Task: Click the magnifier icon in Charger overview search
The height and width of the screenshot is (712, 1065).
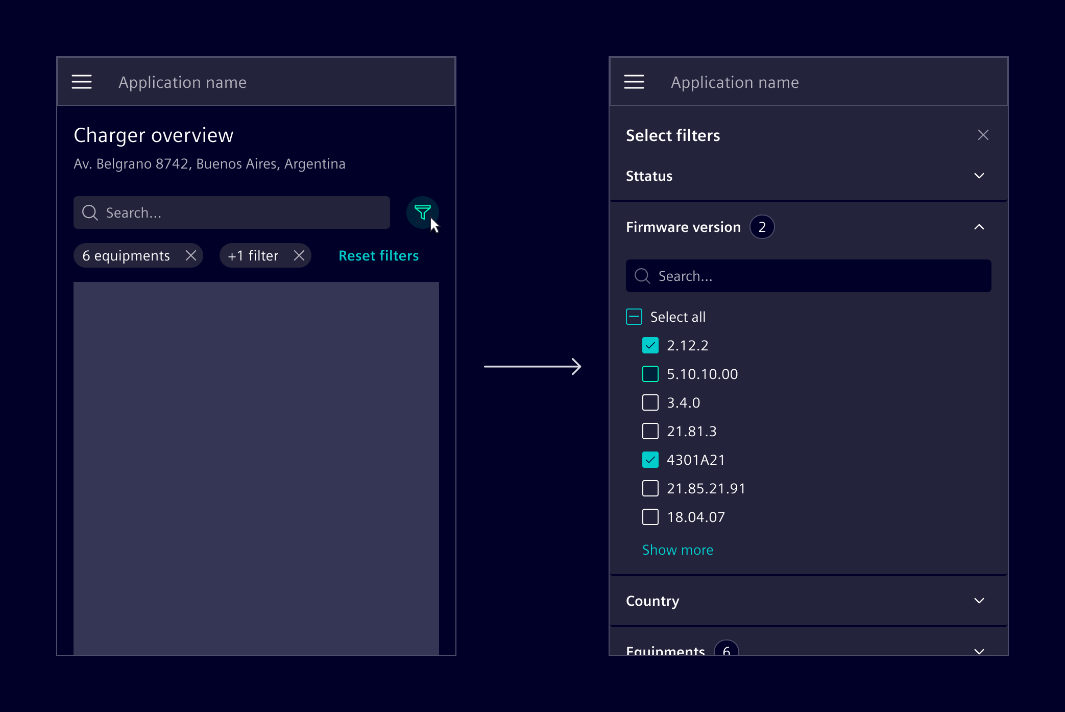Action: pyautogui.click(x=90, y=212)
